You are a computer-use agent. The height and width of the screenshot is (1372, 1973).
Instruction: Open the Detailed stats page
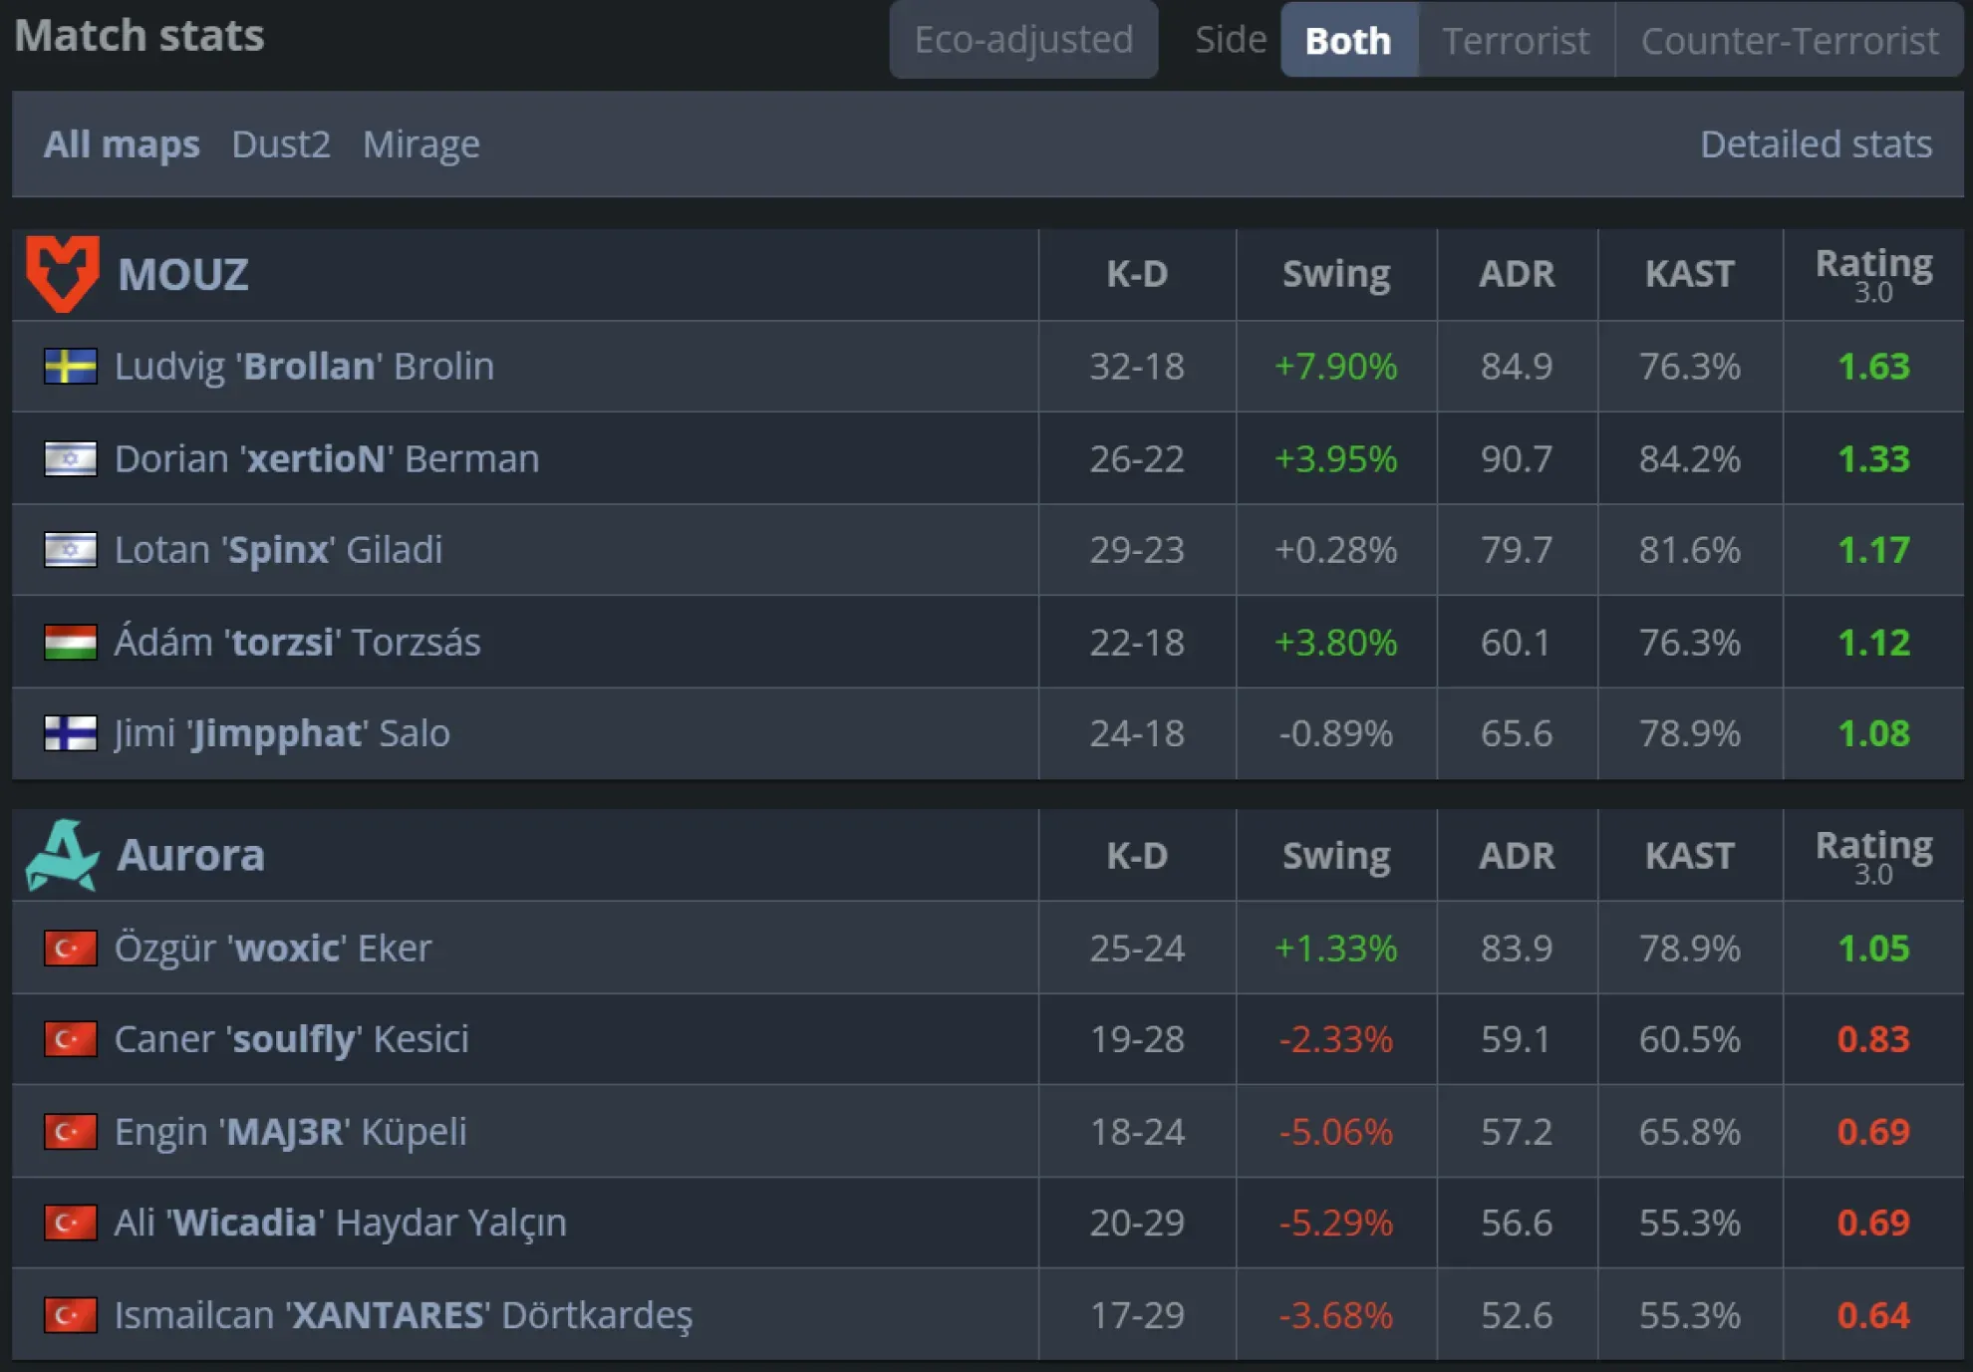[1816, 144]
